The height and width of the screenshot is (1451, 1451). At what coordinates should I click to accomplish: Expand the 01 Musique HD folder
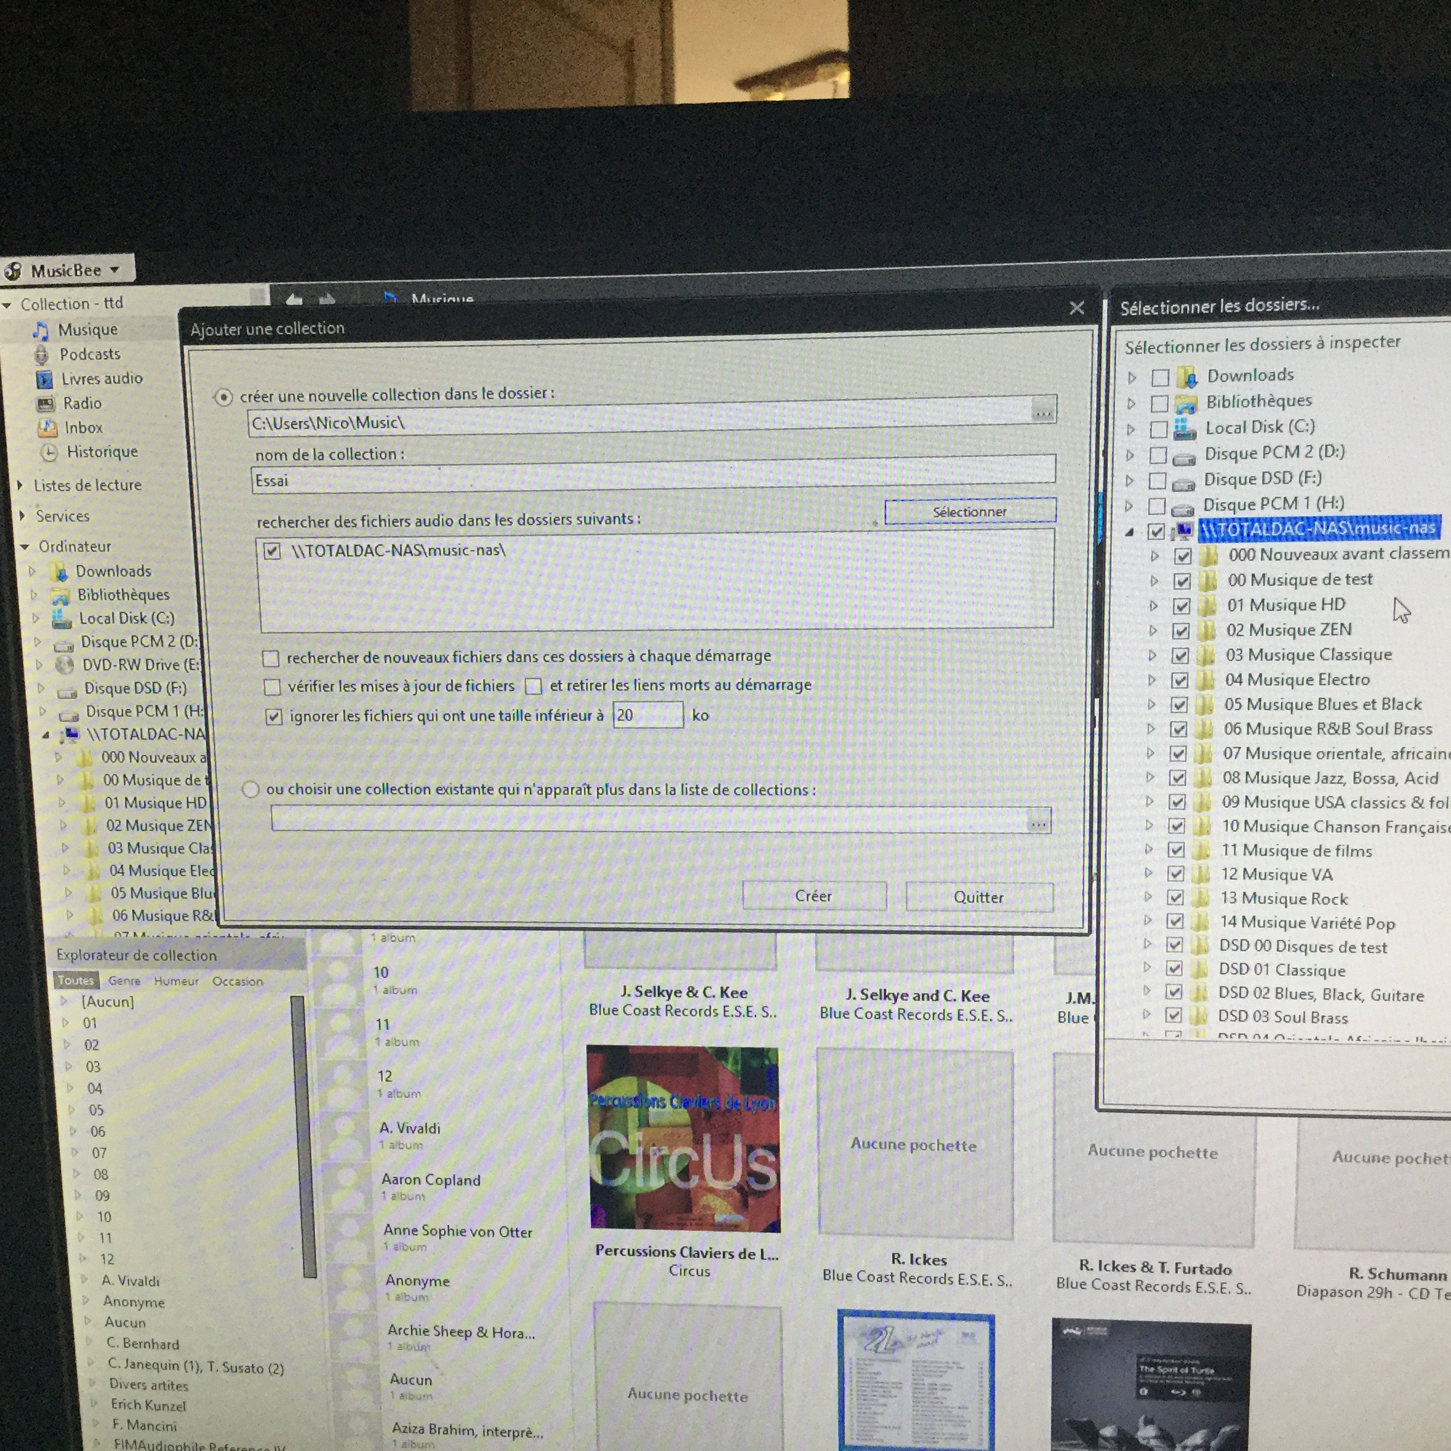pyautogui.click(x=1155, y=605)
